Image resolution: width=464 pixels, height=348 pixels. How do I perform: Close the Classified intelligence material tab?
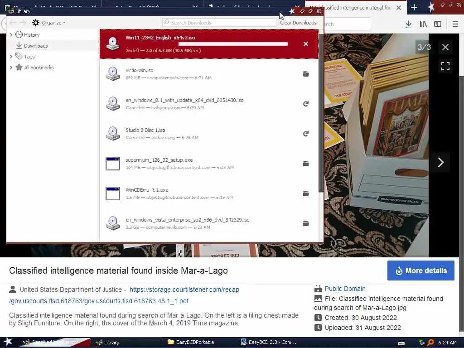point(399,8)
